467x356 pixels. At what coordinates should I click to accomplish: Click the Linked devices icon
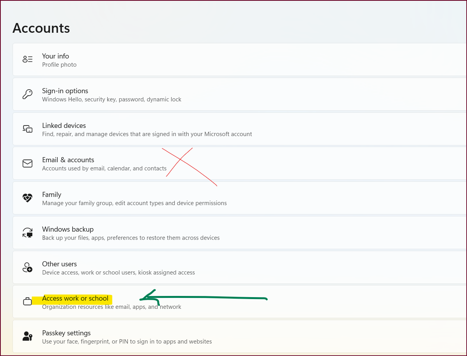27,129
